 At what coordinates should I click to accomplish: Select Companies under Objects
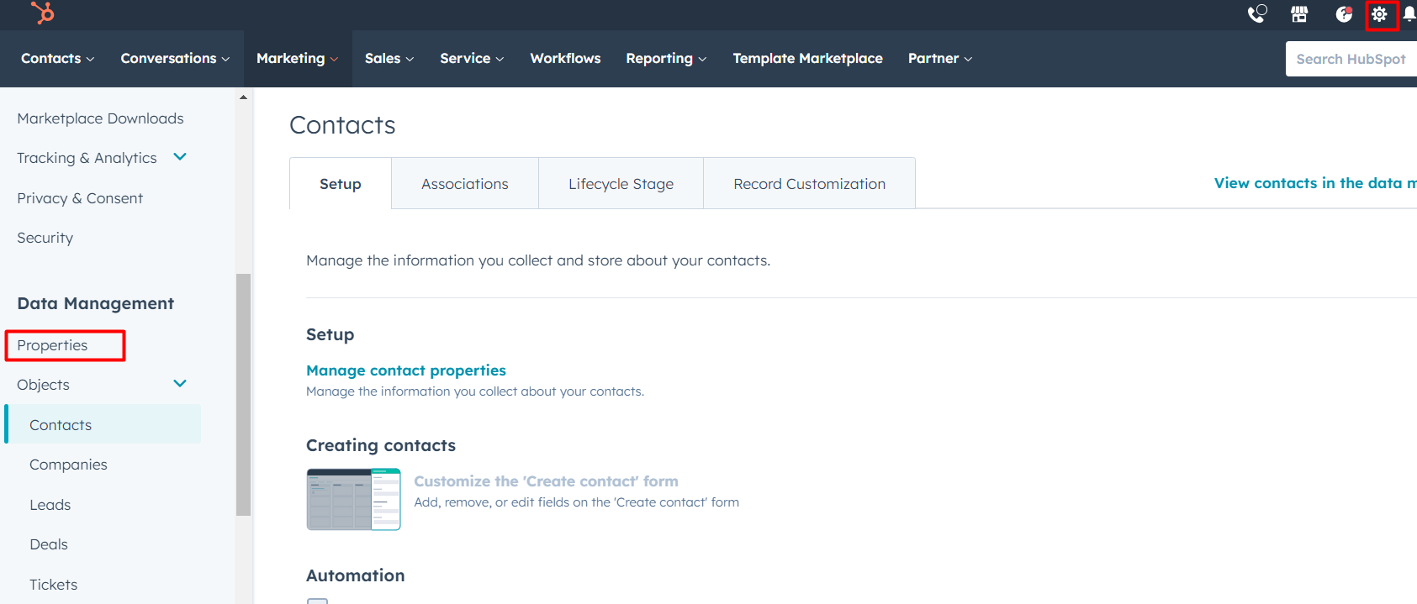pos(68,465)
